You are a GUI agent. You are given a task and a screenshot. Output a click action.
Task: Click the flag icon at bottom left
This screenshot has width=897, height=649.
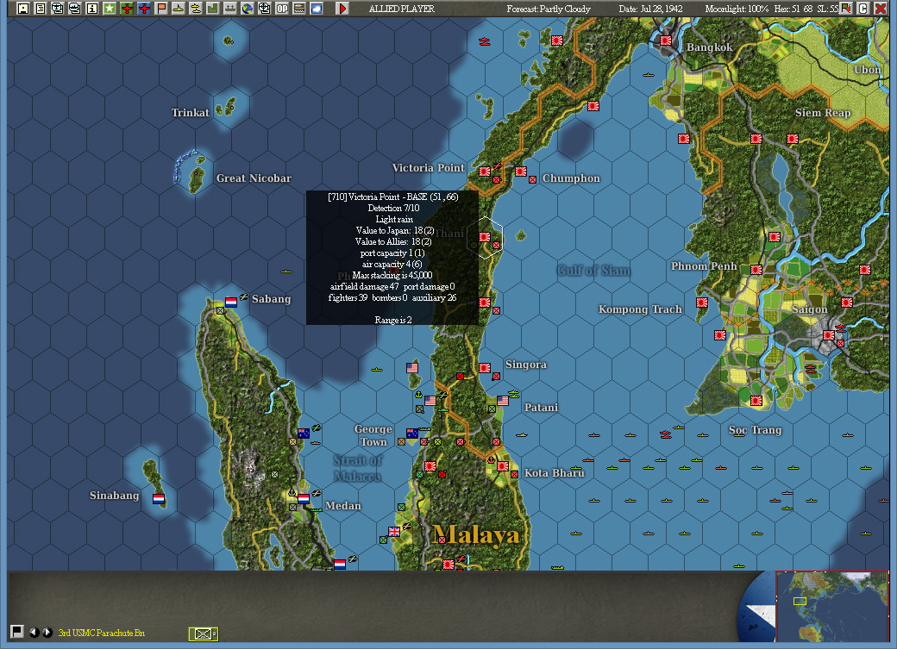click(17, 632)
